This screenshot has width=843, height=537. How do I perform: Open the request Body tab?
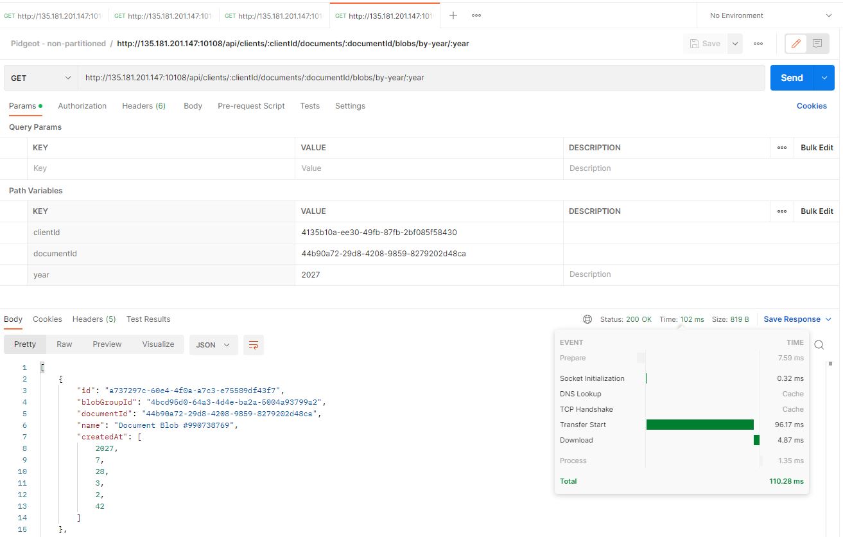coord(193,106)
